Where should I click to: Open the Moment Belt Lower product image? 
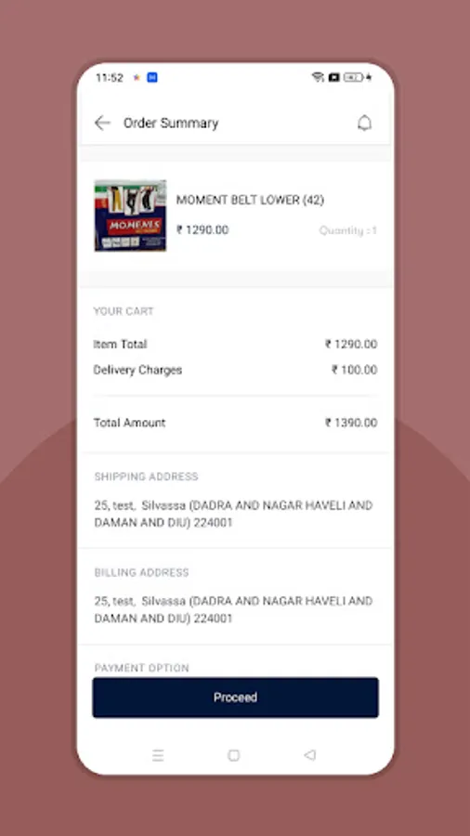130,216
